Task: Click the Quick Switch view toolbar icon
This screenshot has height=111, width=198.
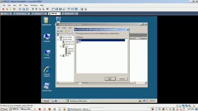Action: point(57,9)
